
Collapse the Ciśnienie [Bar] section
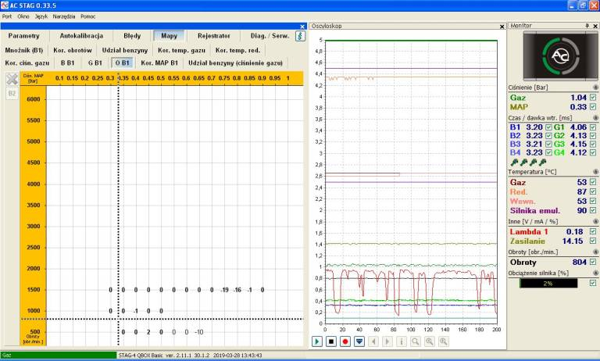click(595, 88)
